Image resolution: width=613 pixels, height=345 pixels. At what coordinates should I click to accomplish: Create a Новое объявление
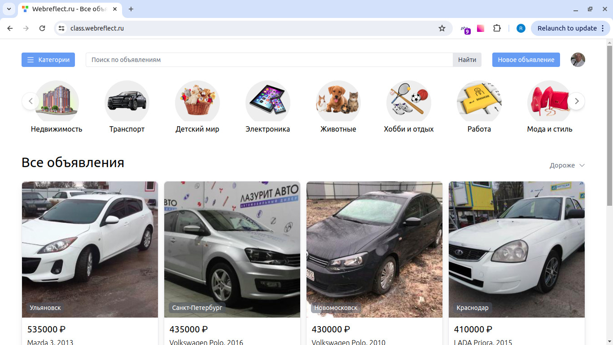click(x=526, y=60)
